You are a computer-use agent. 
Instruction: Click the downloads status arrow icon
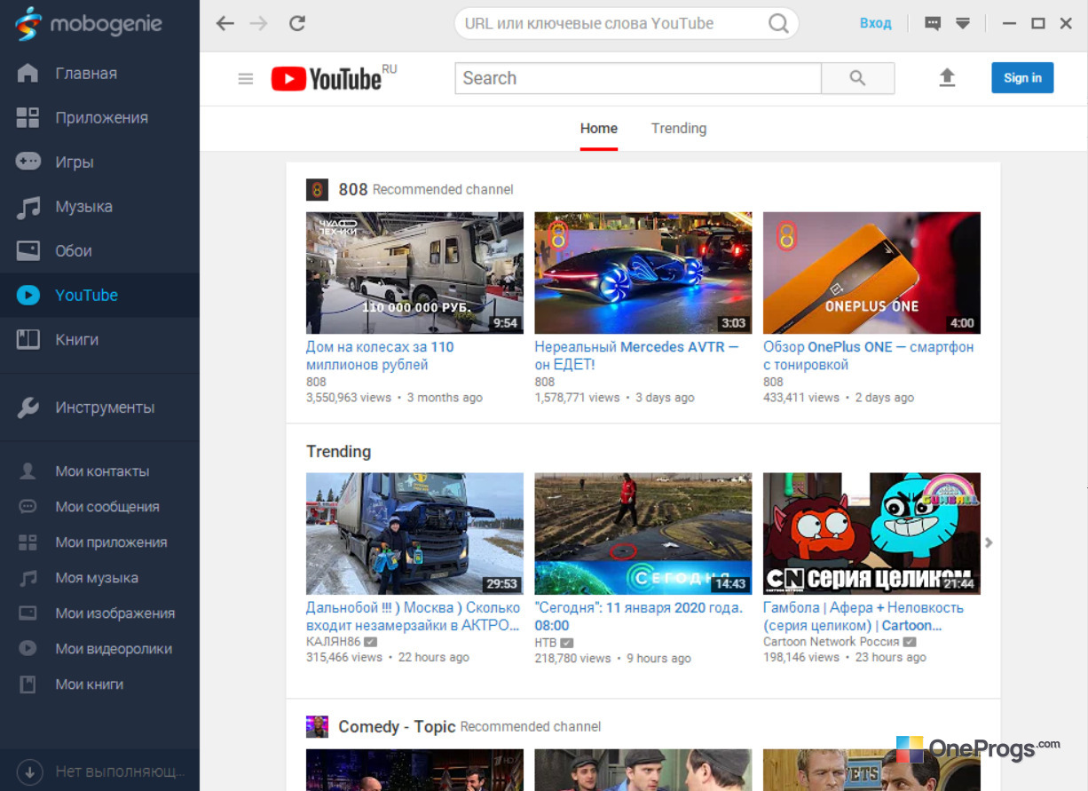28,771
